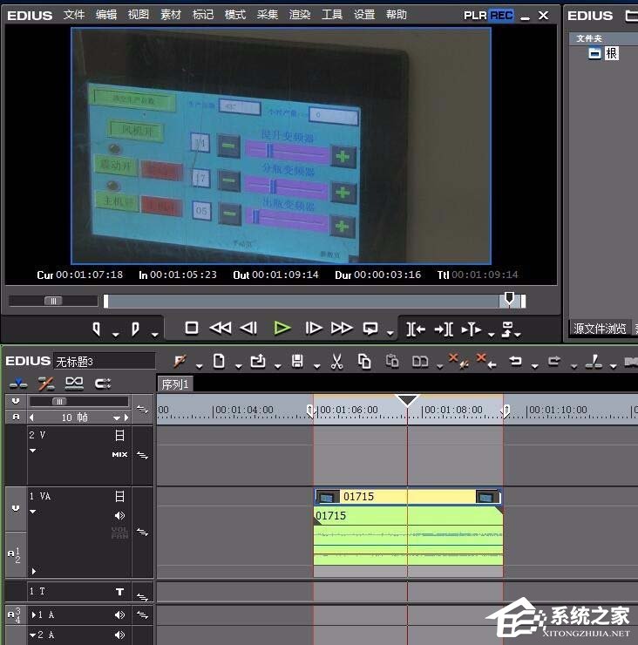Open dropdown next to save icon
638x645 pixels.
pos(316,366)
